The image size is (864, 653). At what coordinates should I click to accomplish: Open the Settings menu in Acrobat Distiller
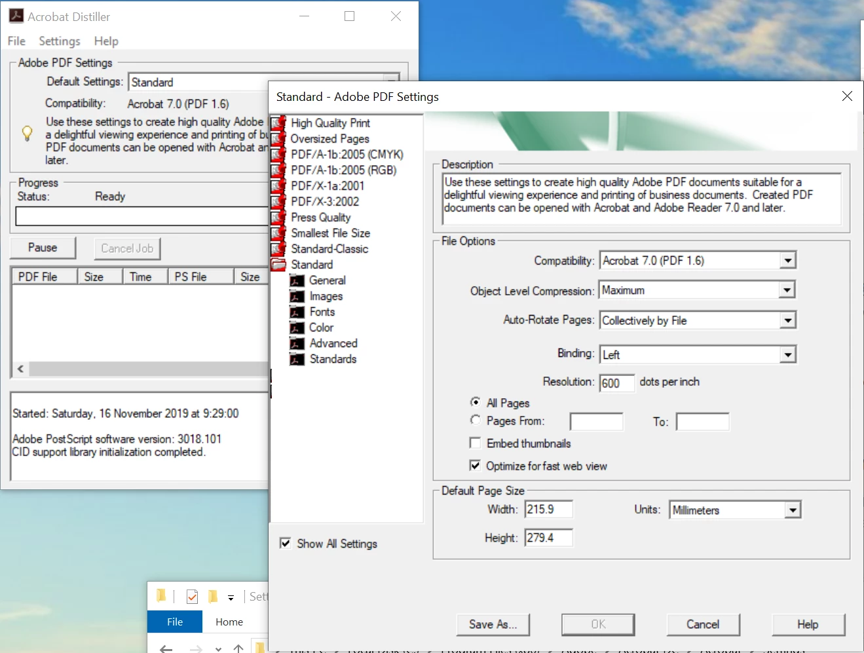pyautogui.click(x=60, y=41)
